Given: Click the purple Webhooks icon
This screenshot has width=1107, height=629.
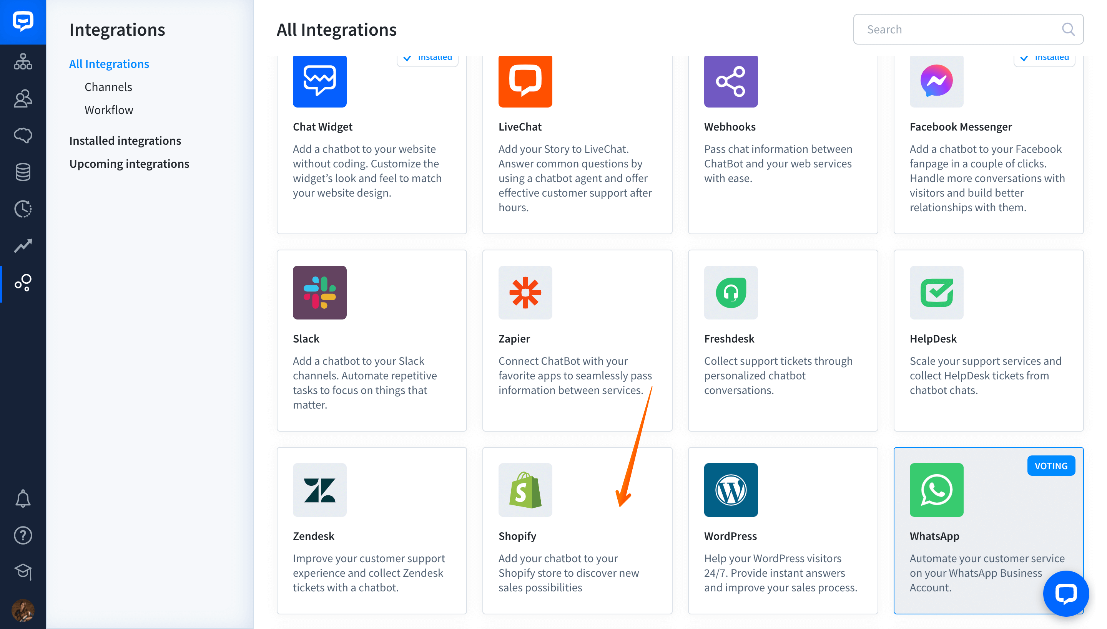Looking at the screenshot, I should 731,81.
